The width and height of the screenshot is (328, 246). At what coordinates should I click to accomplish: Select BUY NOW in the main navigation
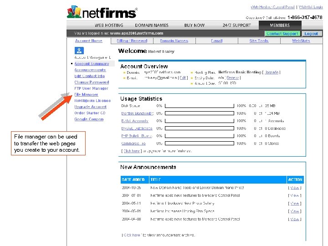point(195,26)
